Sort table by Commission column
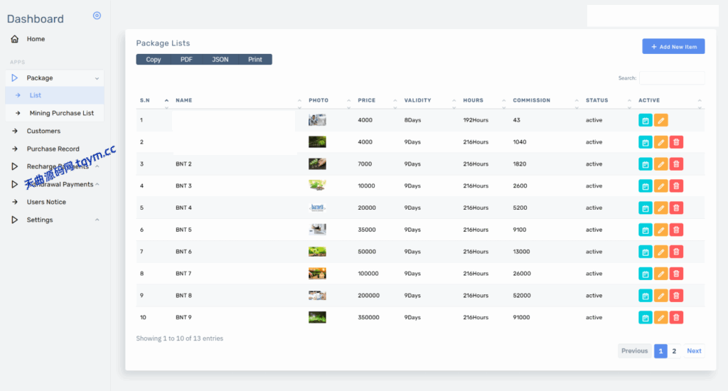Image resolution: width=728 pixels, height=391 pixels. pyautogui.click(x=545, y=100)
